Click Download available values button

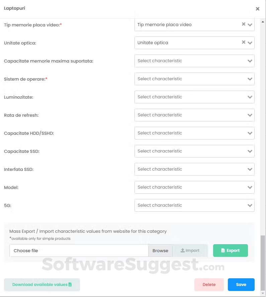[42, 285]
